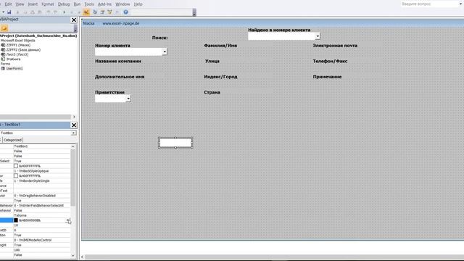The width and height of the screenshot is (464, 261).
Task: Click the Toggle Folders icon in Project panel
Action: pos(4,28)
